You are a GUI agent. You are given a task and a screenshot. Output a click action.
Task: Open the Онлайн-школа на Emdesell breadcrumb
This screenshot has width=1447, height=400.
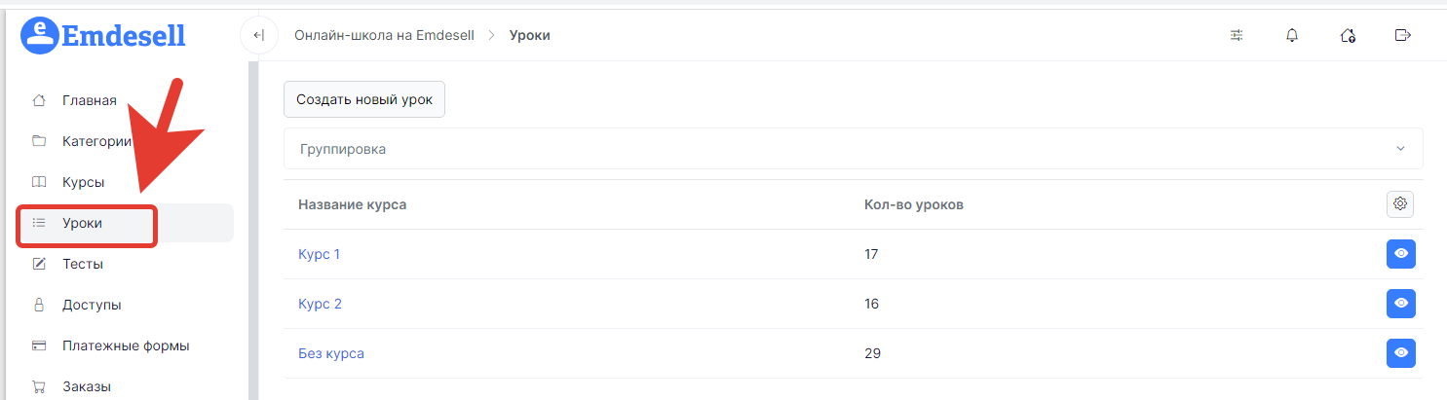384,36
